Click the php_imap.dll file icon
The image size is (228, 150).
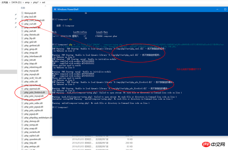pyautogui.click(x=22, y=53)
